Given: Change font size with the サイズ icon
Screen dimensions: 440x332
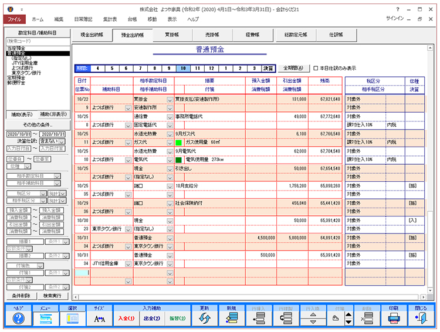Looking at the screenshot, I should (99, 319).
